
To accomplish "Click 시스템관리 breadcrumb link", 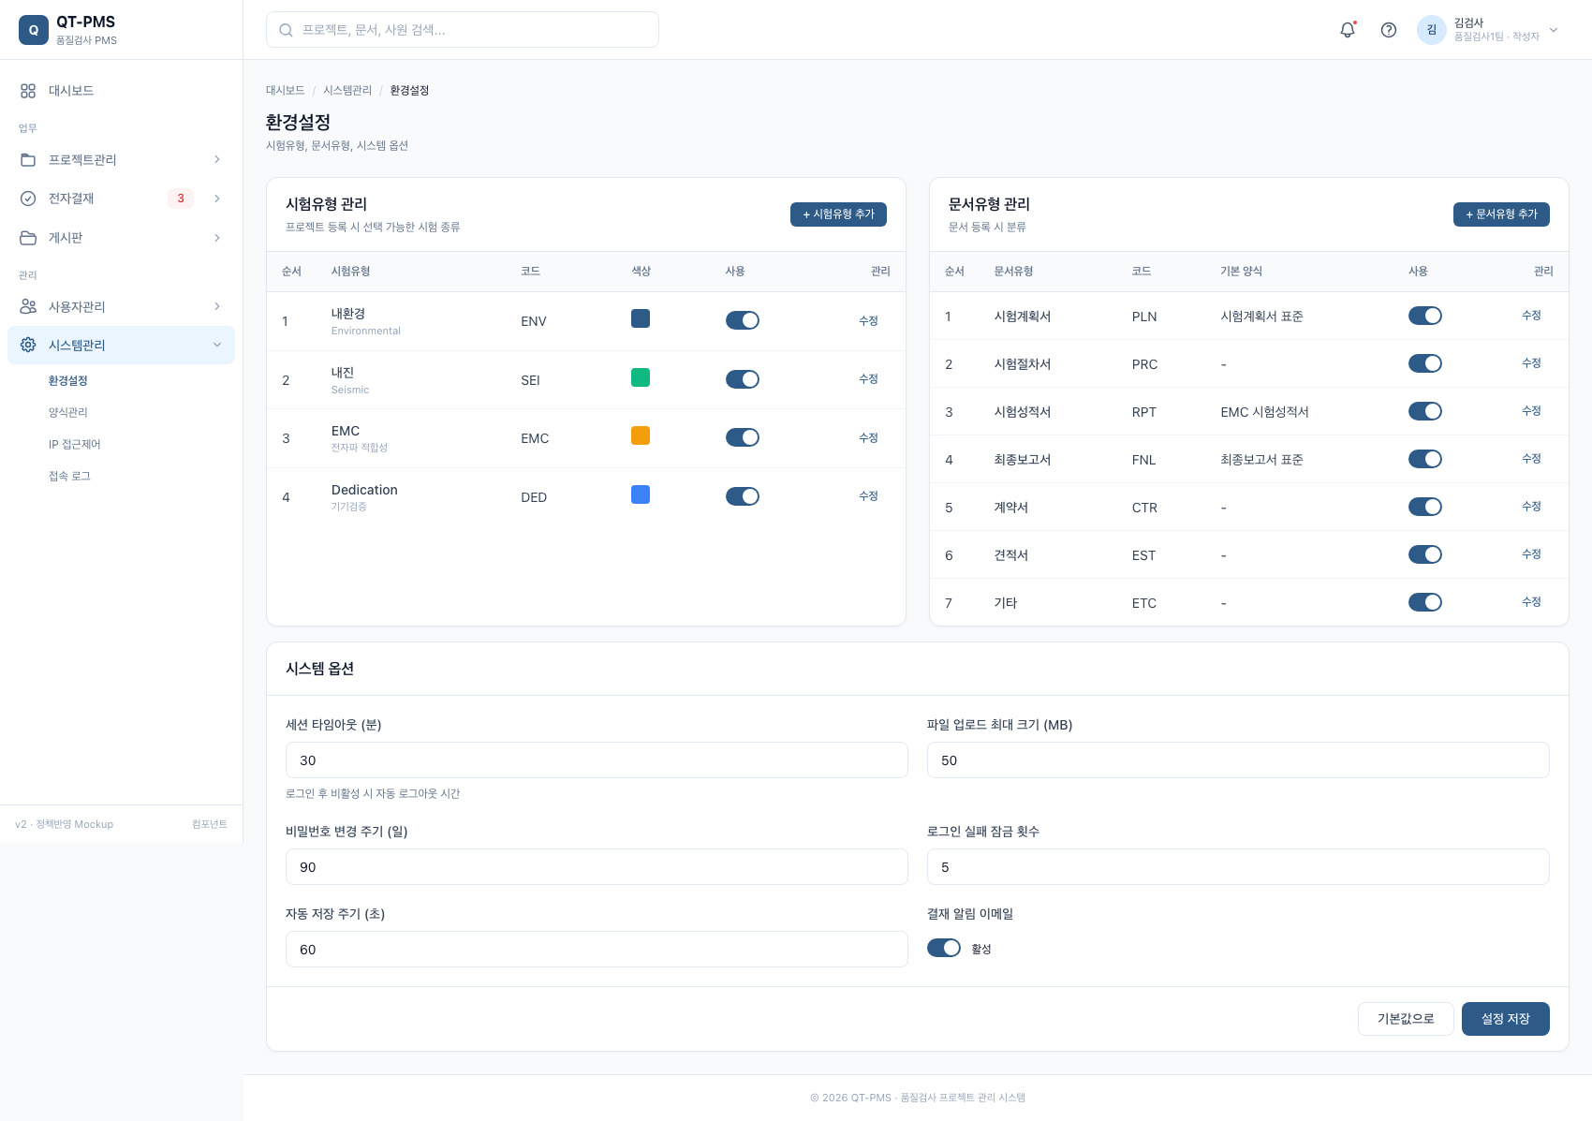I will pos(347,91).
